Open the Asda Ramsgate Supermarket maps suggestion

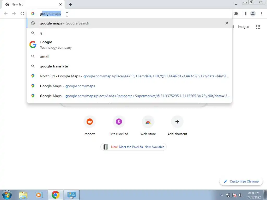point(129,96)
